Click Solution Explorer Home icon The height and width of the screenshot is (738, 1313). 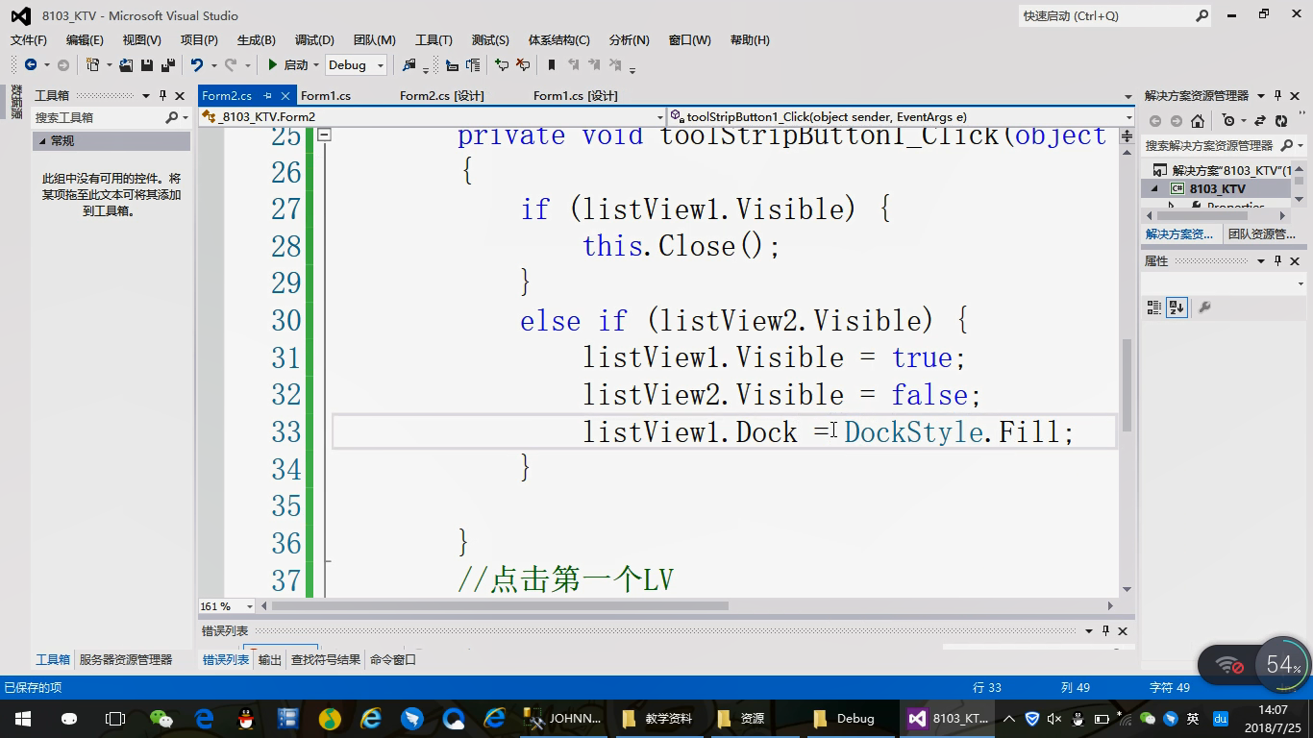point(1198,121)
